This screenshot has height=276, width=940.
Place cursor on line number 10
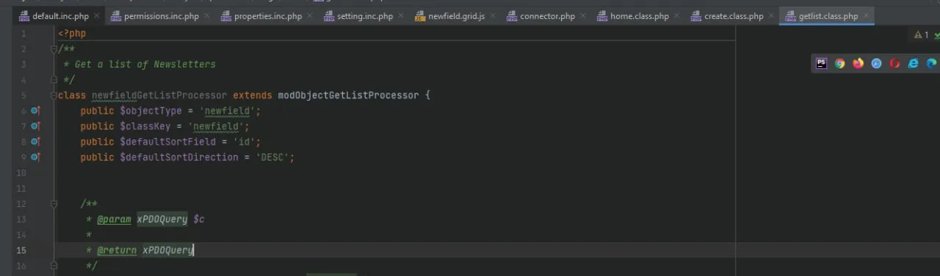(21, 172)
